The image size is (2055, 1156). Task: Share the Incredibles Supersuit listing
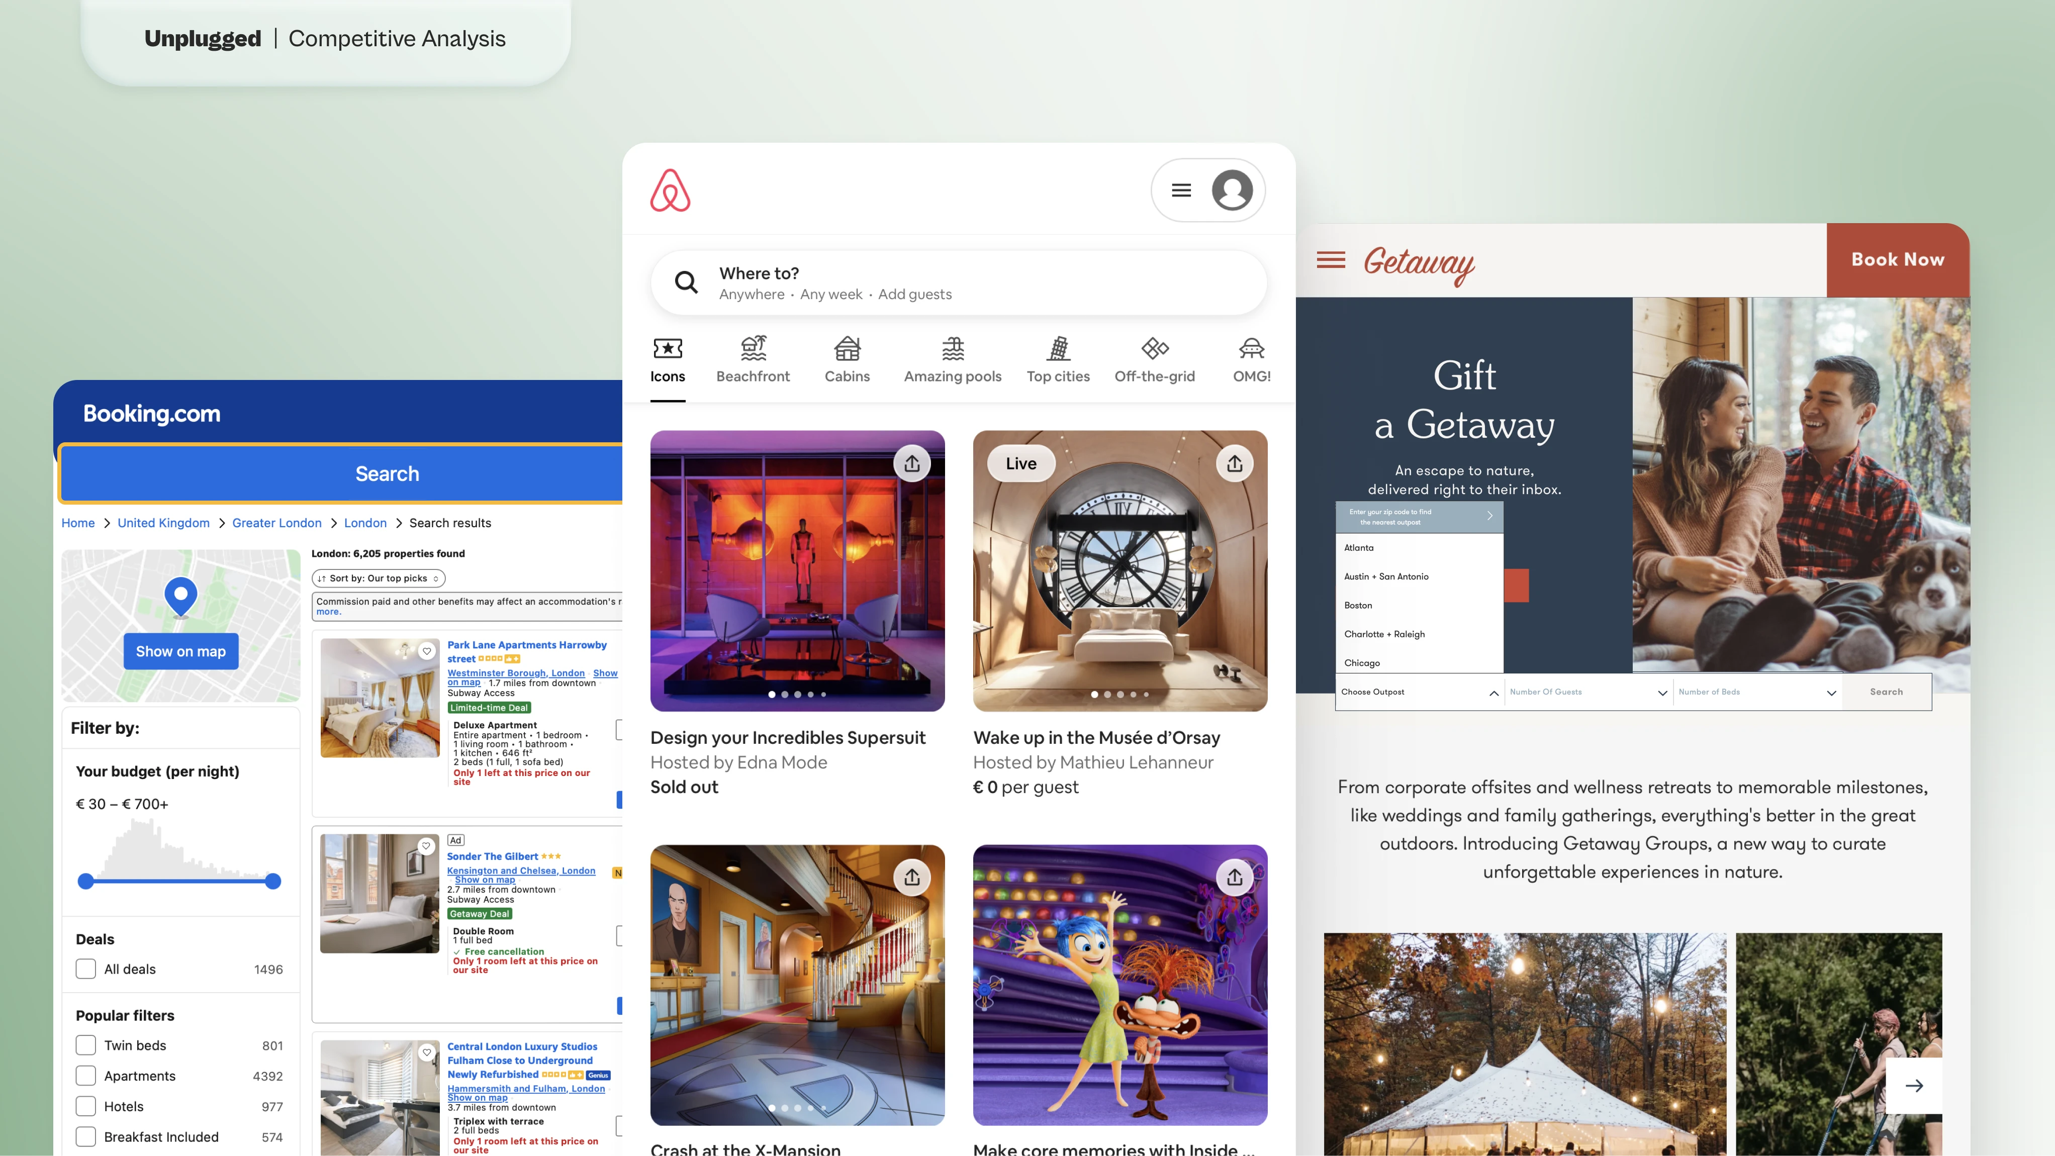(x=912, y=463)
